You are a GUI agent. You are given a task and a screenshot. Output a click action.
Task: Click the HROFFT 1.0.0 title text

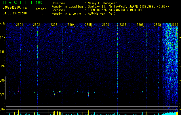[x=23, y=2]
